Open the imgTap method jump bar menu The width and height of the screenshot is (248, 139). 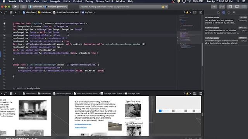click(x=88, y=12)
